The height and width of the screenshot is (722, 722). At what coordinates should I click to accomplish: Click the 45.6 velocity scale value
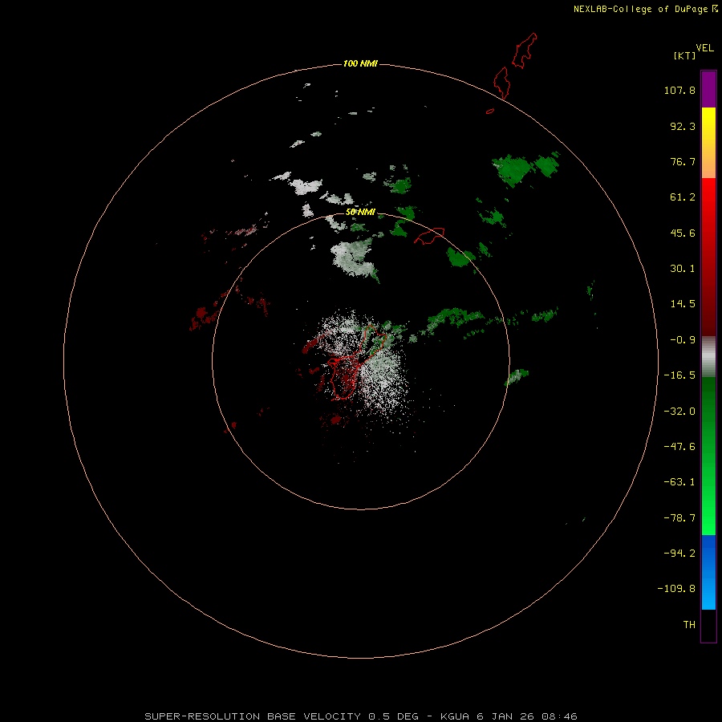(683, 233)
